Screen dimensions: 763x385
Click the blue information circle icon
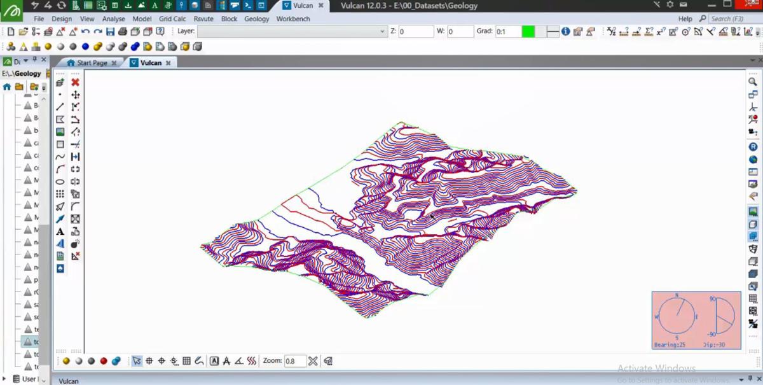coord(565,31)
